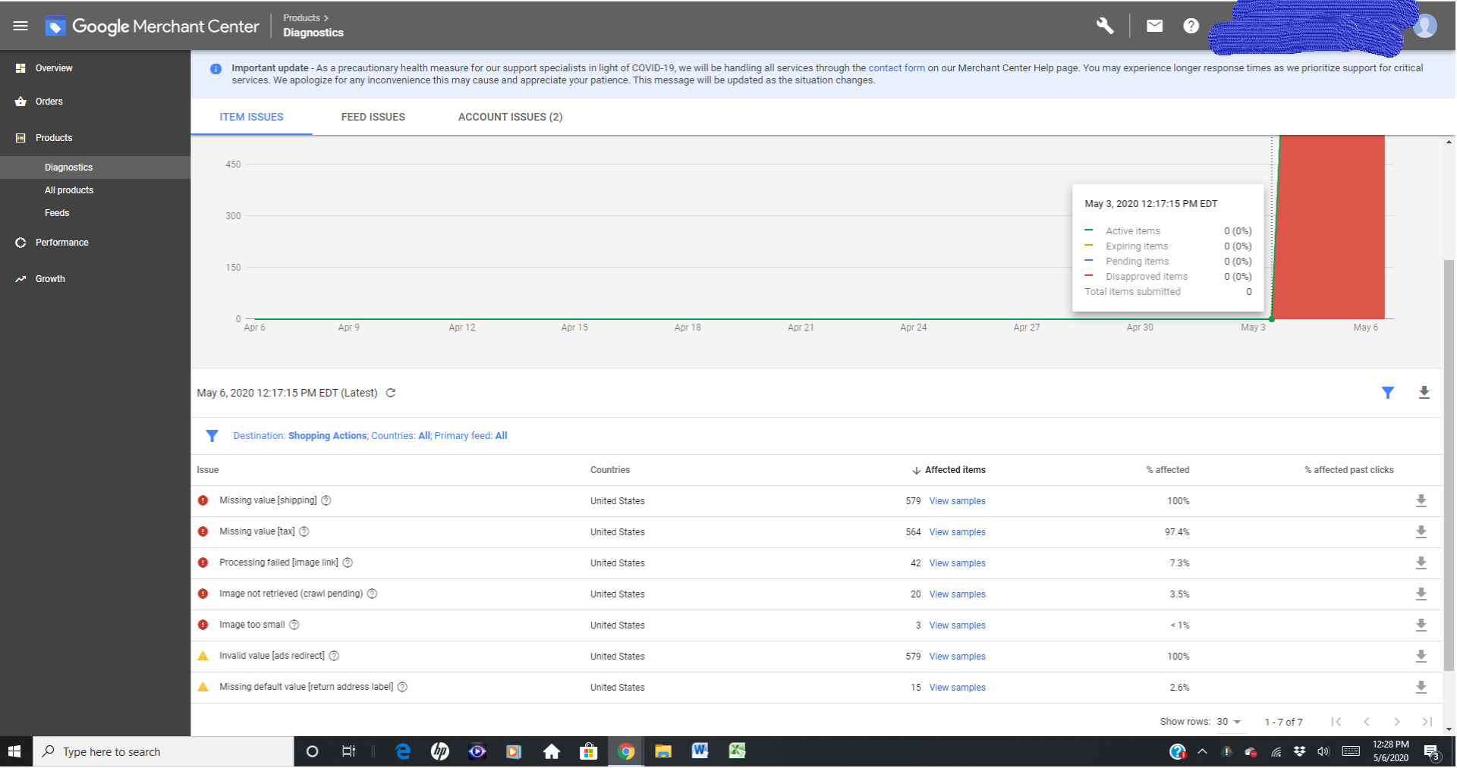Download Missing value [shipping] issue row
The height and width of the screenshot is (768, 1457).
coord(1421,501)
